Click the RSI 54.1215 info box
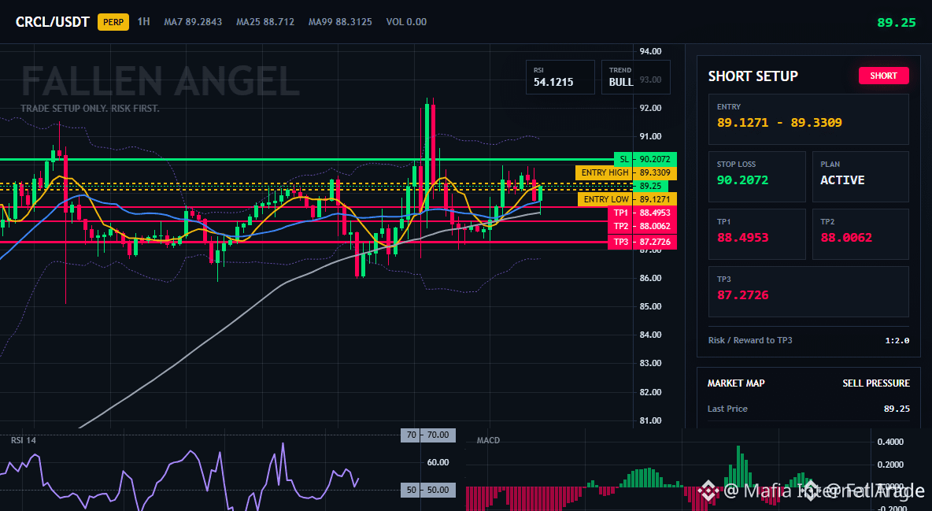The width and height of the screenshot is (932, 511). [x=560, y=76]
